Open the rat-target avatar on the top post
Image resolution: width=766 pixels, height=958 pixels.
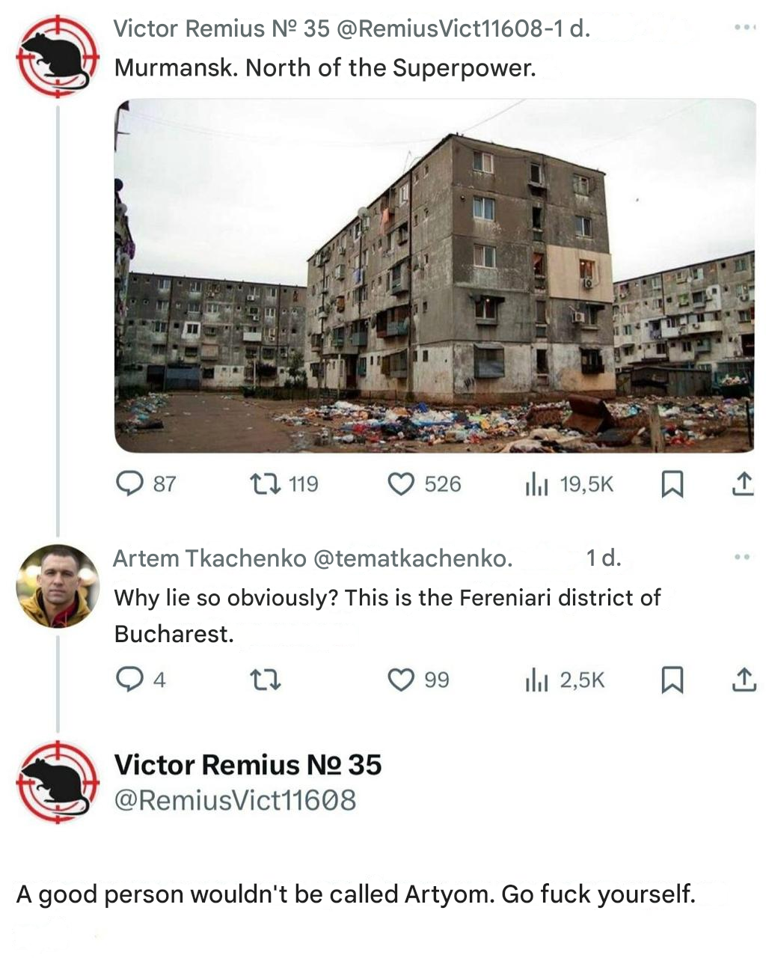point(58,56)
